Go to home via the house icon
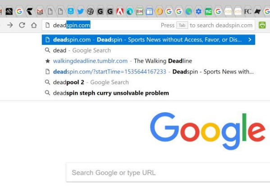The width and height of the screenshot is (270, 186). click(x=34, y=25)
